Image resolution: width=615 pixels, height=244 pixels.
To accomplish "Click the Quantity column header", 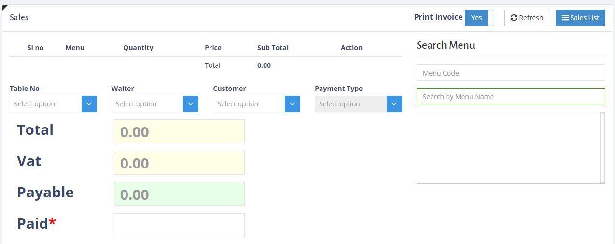I will click(138, 48).
